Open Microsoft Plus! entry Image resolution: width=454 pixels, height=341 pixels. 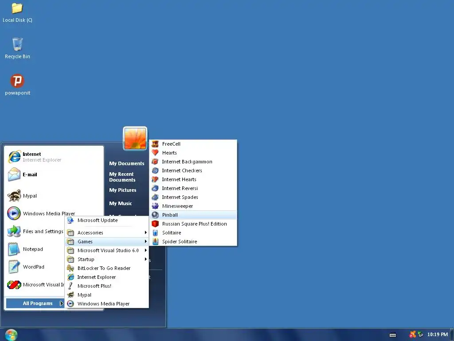(107, 286)
